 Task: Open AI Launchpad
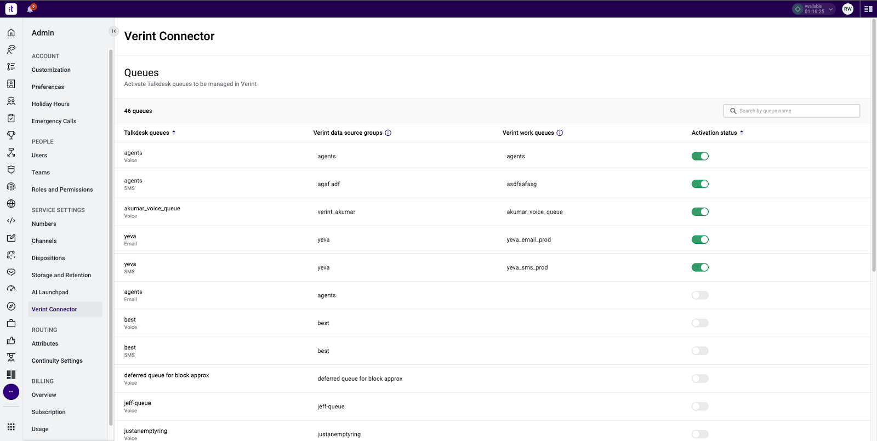[50, 293]
